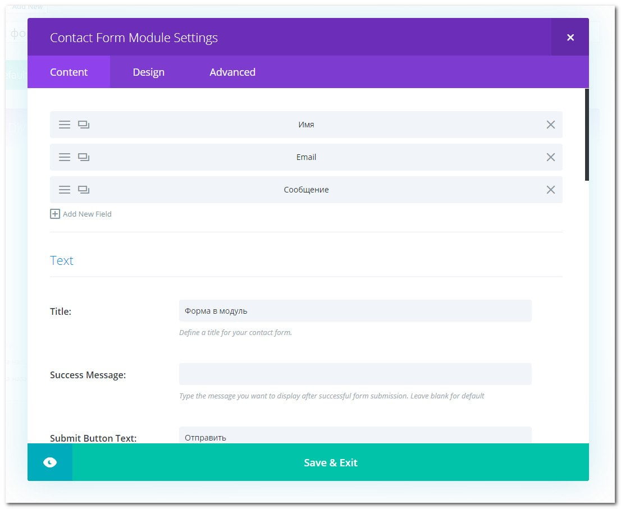Remove the Email field using X icon
Image resolution: width=621 pixels, height=509 pixels.
[x=550, y=157]
